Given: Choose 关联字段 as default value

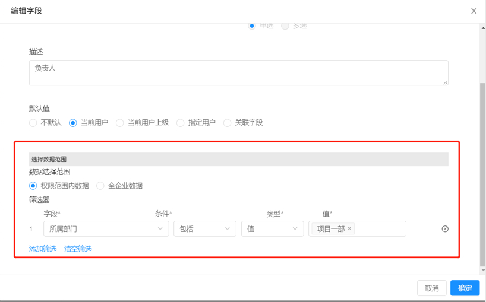Looking at the screenshot, I should pos(228,123).
